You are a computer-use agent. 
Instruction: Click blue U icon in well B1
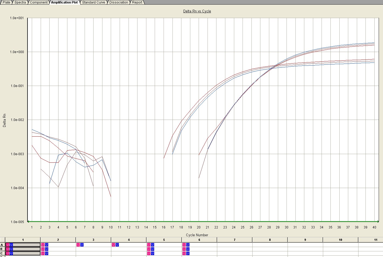tap(11, 249)
